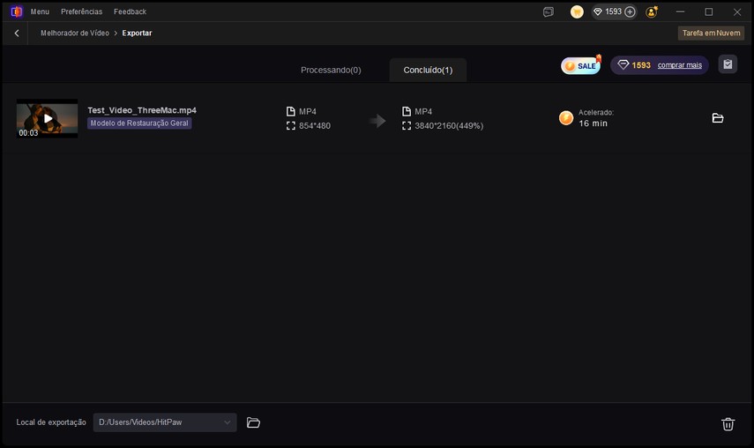Go back with the left arrow

point(17,33)
